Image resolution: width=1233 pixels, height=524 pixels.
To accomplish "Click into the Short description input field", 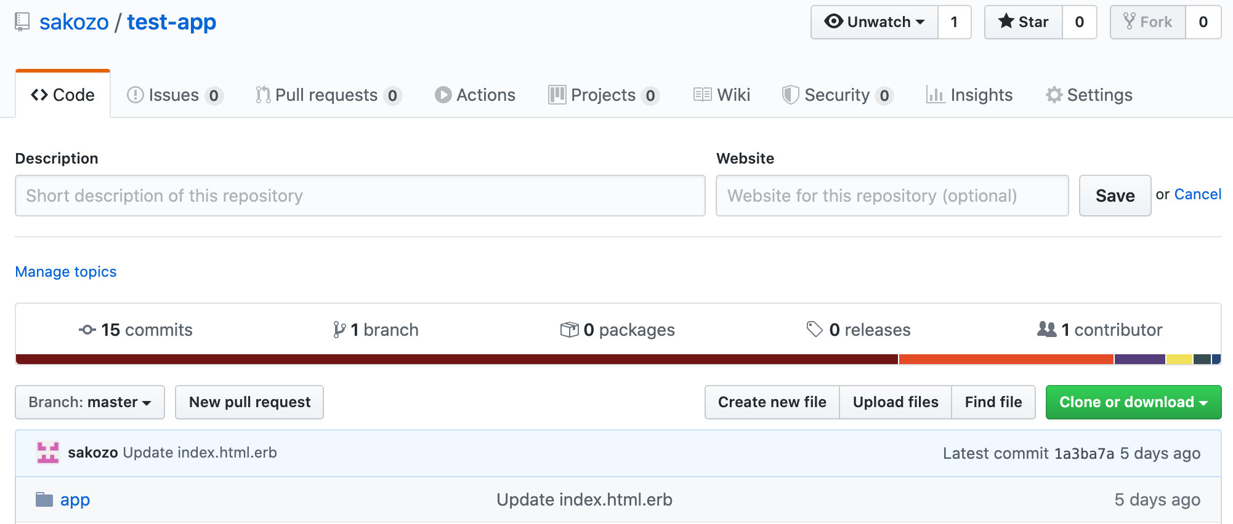I will (360, 196).
